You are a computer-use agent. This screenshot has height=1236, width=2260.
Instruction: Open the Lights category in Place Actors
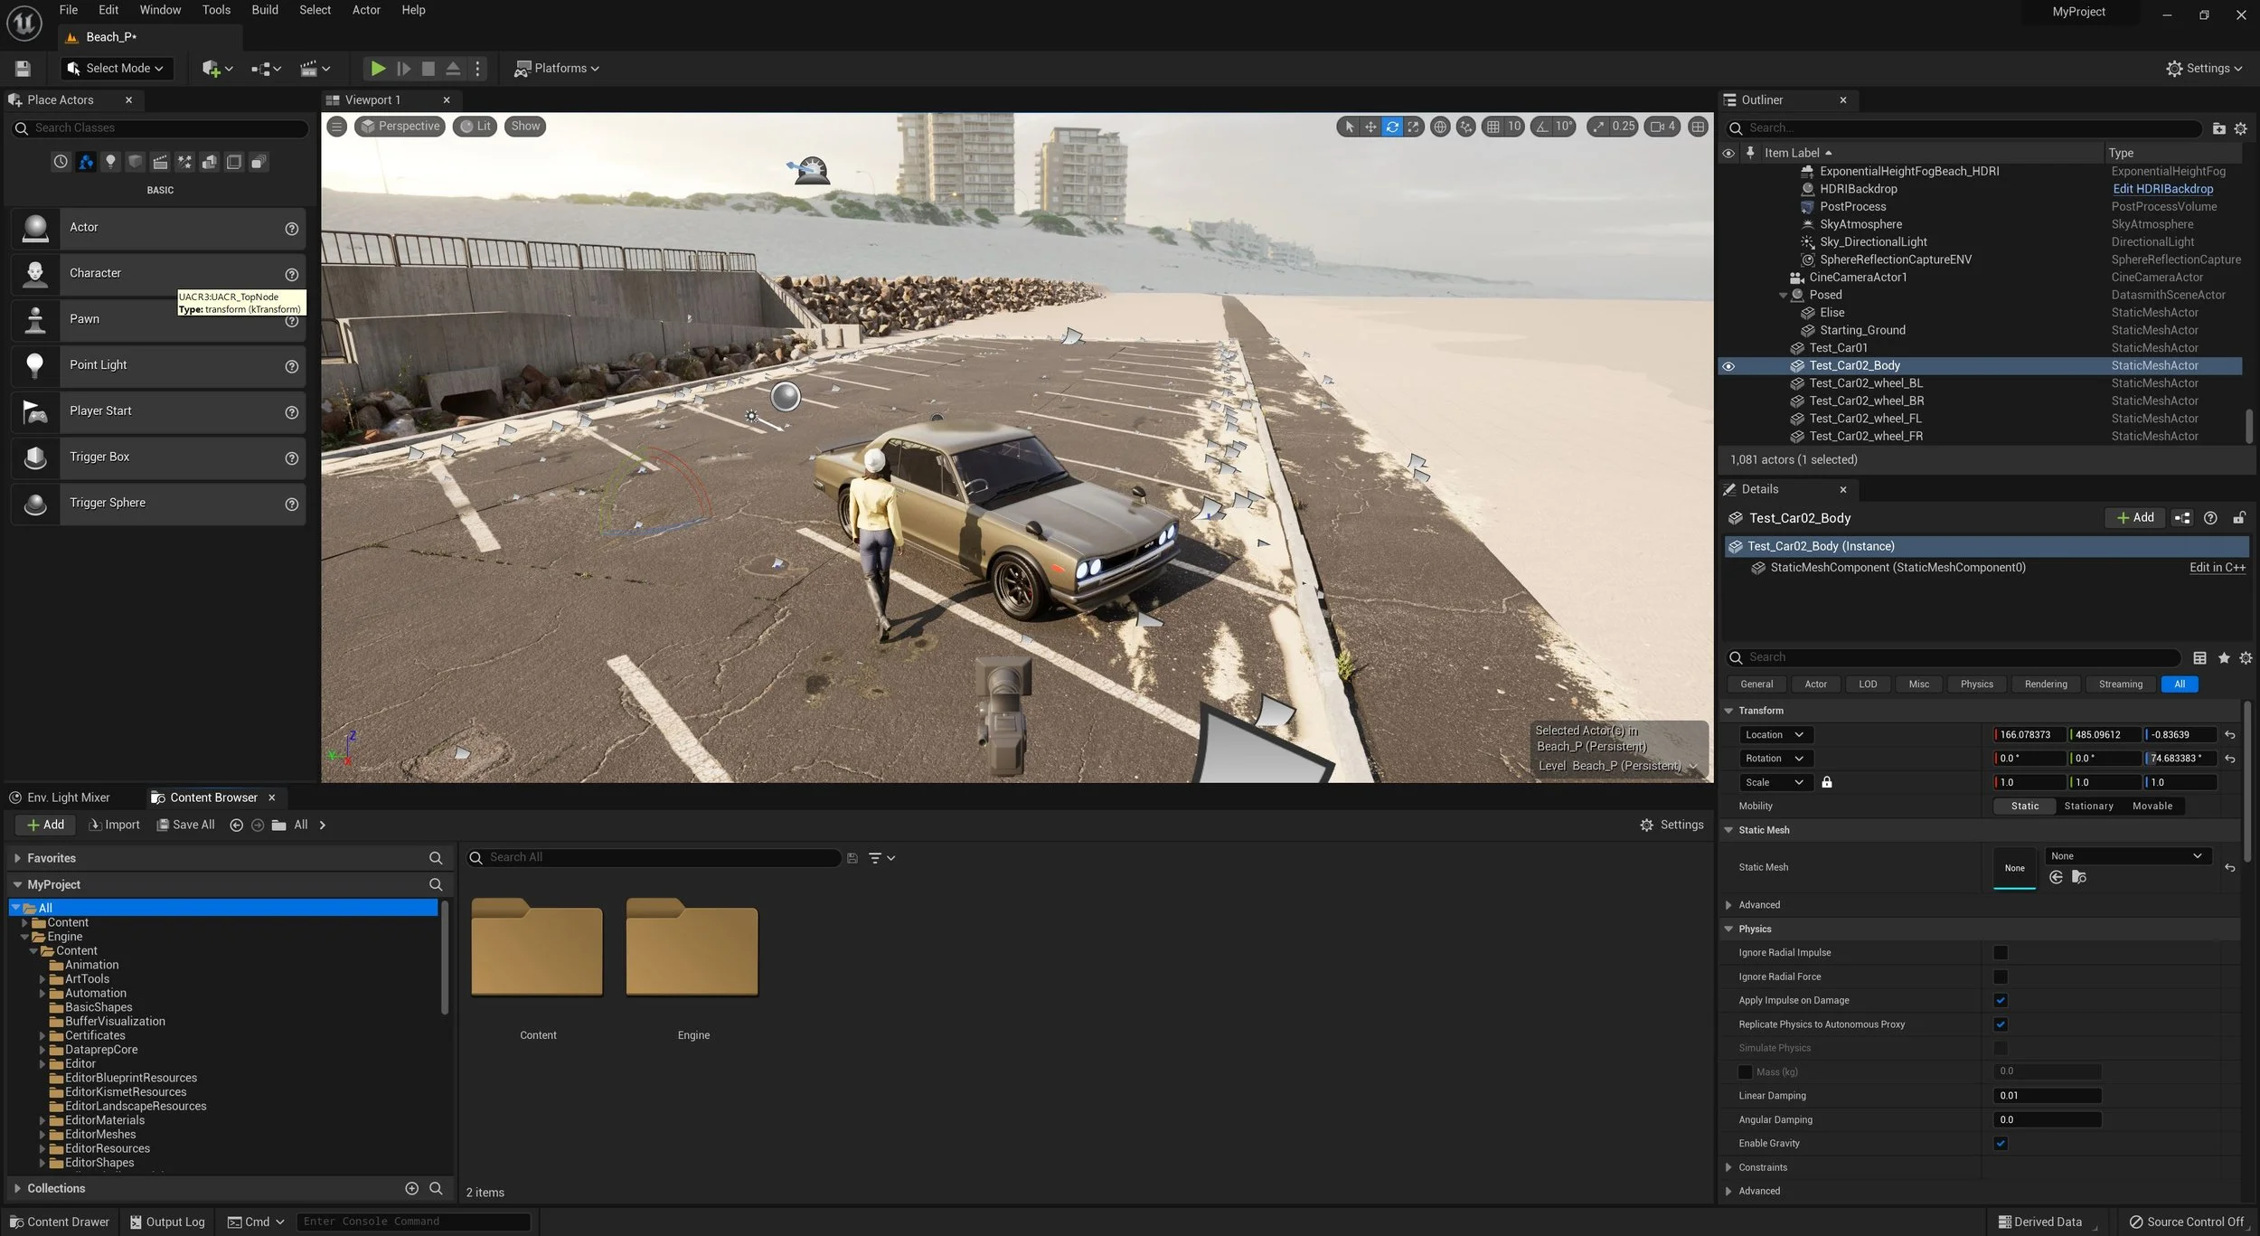click(110, 162)
